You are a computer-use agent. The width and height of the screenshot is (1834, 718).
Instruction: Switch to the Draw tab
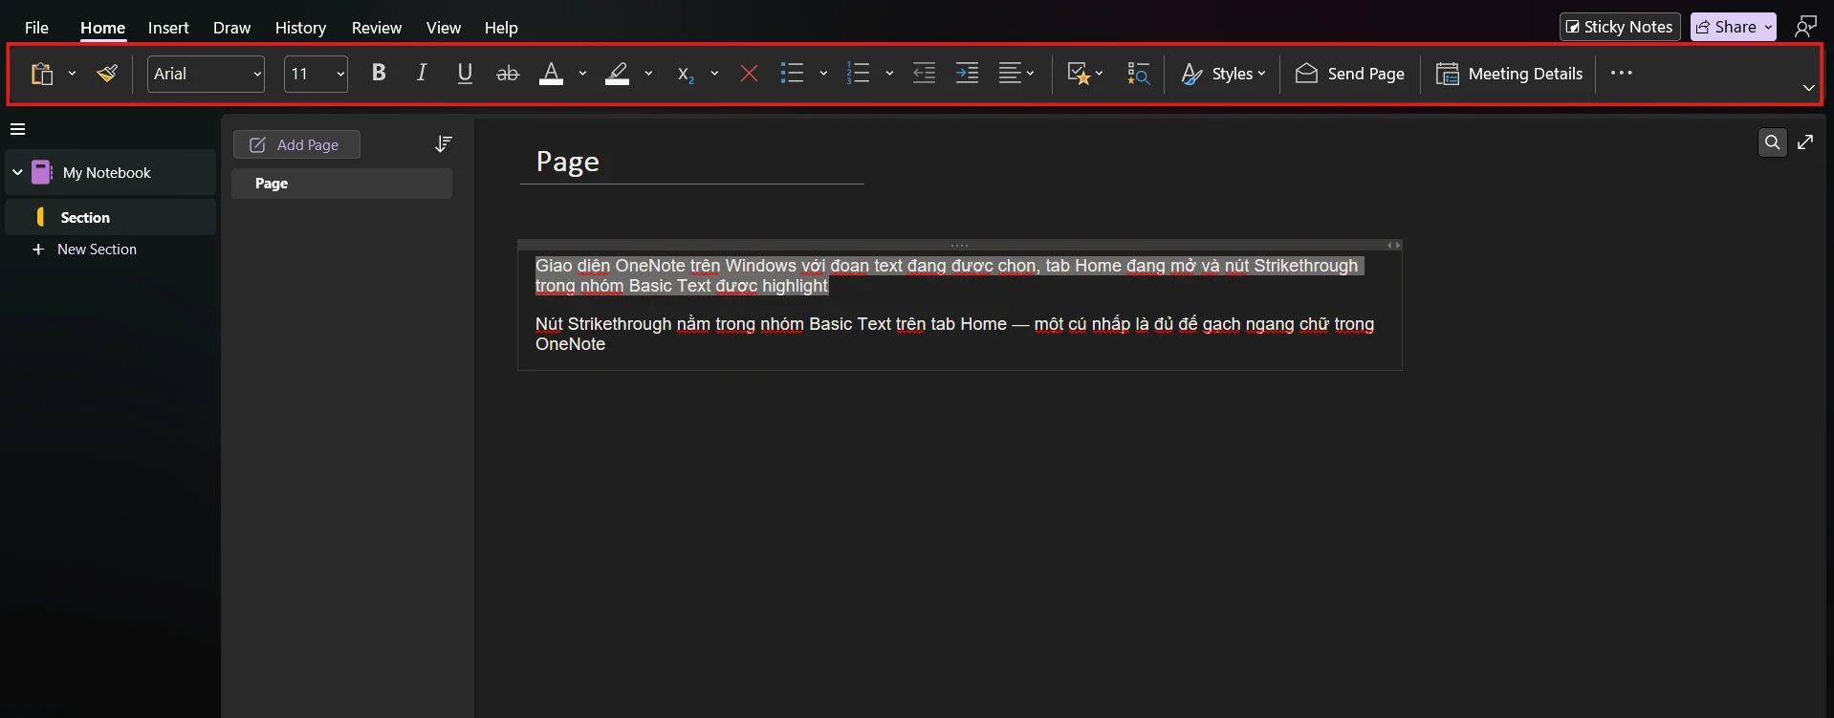click(x=231, y=28)
